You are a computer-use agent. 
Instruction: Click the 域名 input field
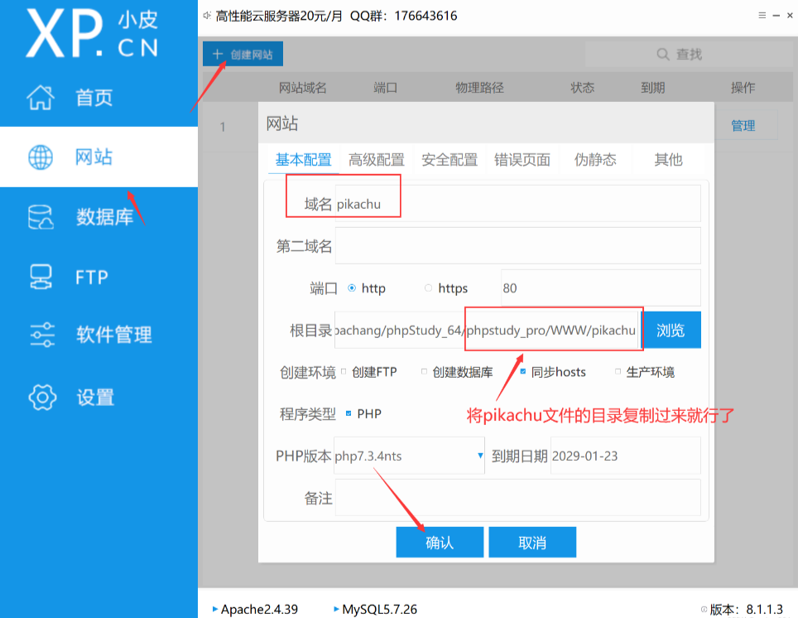[x=517, y=204]
